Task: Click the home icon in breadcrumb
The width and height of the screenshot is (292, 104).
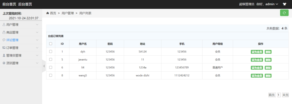Action: point(48,13)
